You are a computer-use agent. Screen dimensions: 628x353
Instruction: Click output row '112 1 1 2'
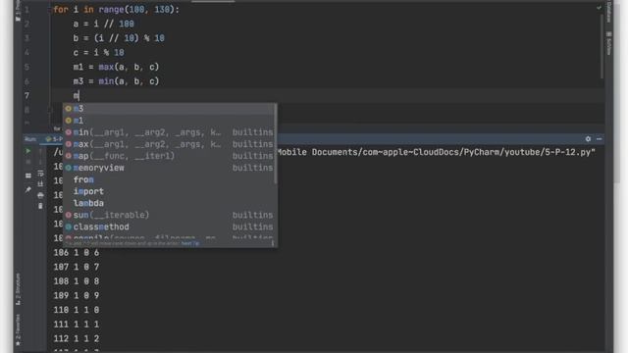(77, 338)
